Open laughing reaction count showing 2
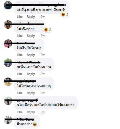Screen dimensions: 120x129 click(x=47, y=30)
